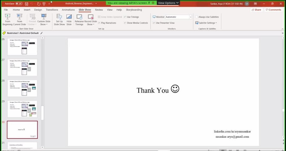The height and width of the screenshot is (151, 286).
Task: Toggle the Use Timings checkbox
Action: (125, 17)
